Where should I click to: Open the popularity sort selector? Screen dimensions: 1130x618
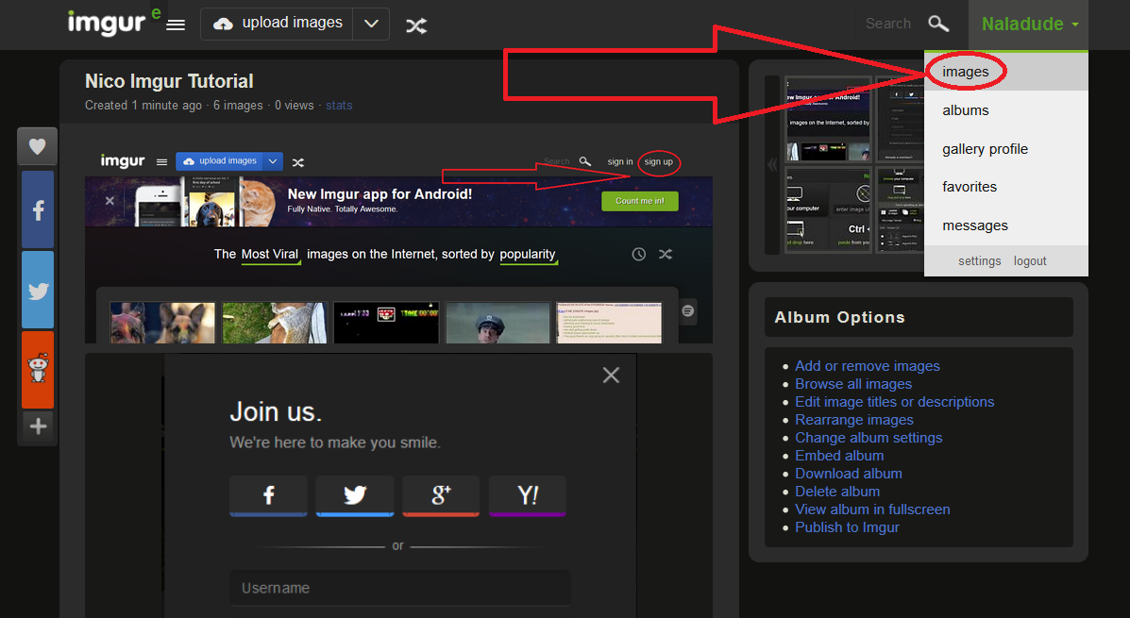tap(528, 254)
